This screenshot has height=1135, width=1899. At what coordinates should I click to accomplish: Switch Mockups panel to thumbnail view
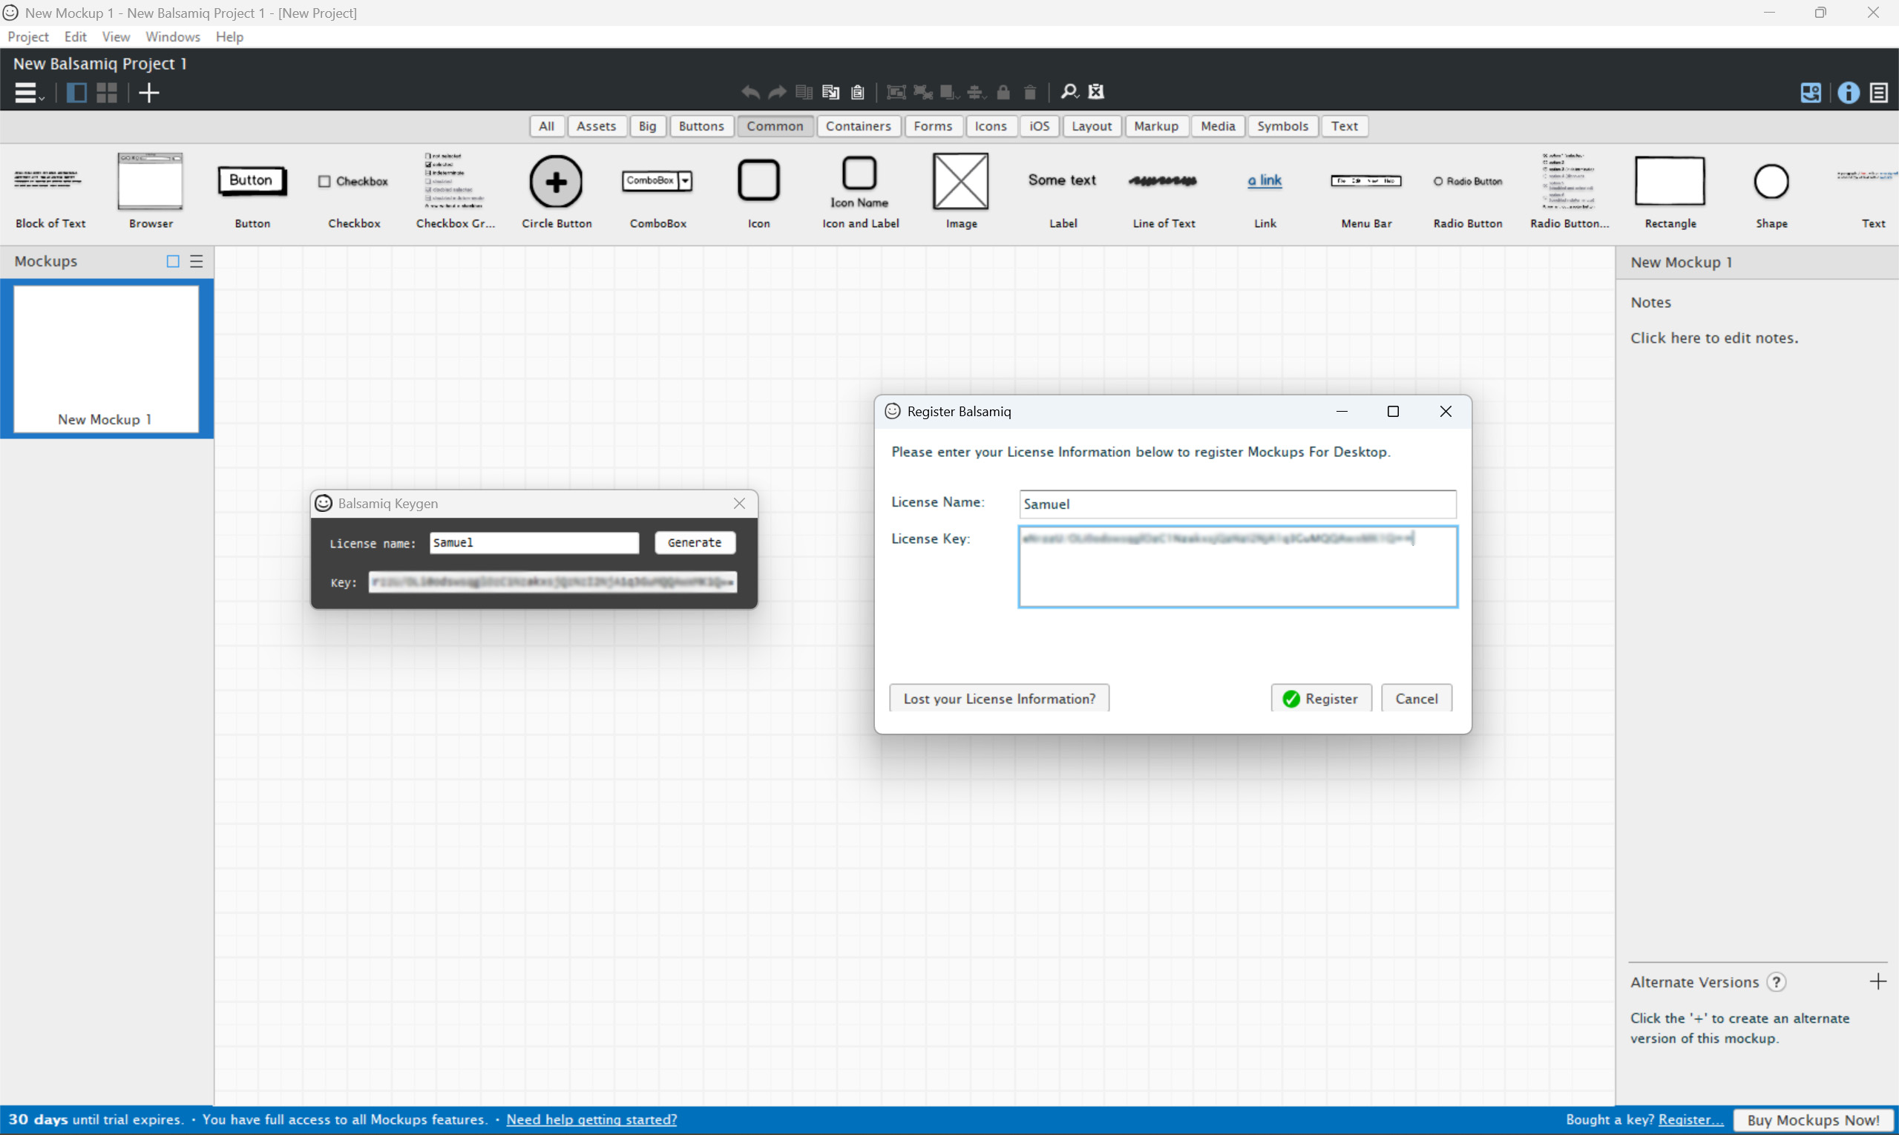pos(173,262)
